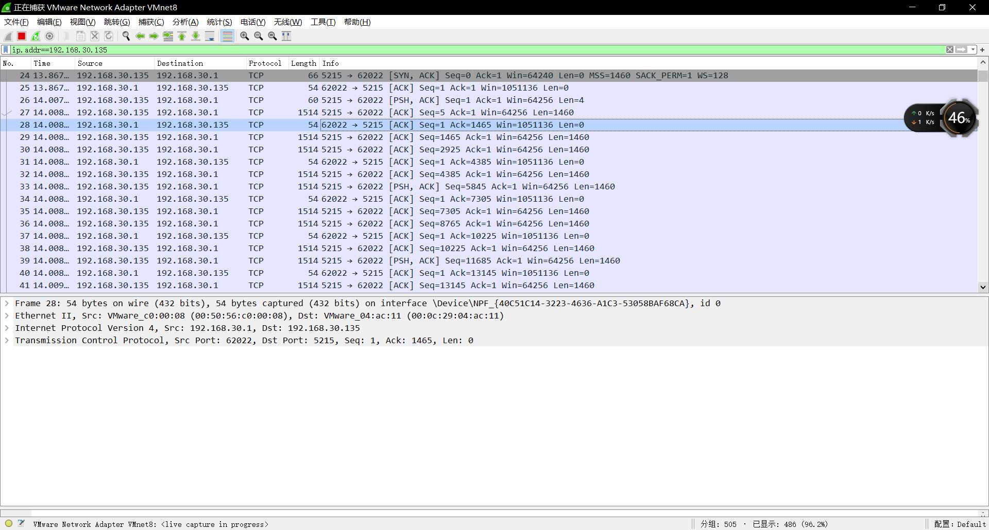This screenshot has width=989, height=530.
Task: Expand the Ethernet II section
Action: 7,316
